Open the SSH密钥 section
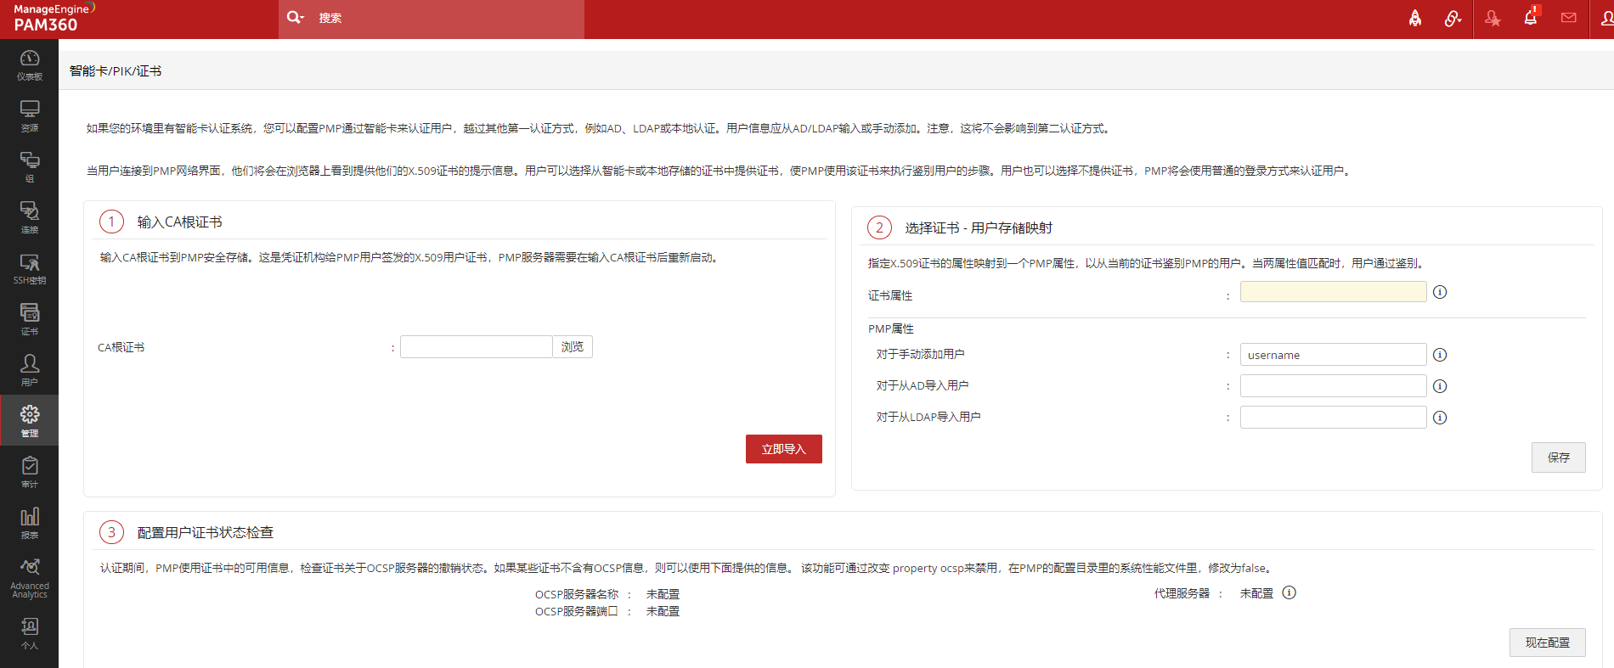 [29, 268]
